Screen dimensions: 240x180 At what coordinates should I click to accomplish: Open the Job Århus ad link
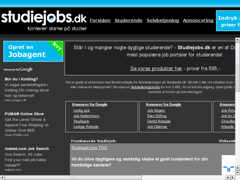pos(228,110)
